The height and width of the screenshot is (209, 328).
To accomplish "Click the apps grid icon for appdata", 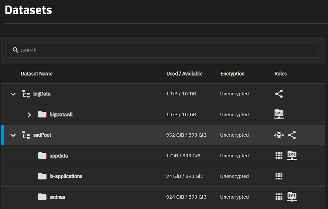I will point(279,155).
